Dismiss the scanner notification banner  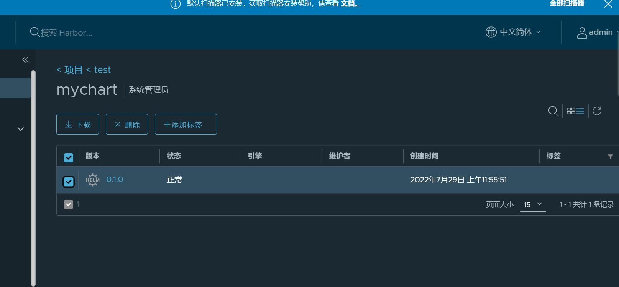point(608,4)
